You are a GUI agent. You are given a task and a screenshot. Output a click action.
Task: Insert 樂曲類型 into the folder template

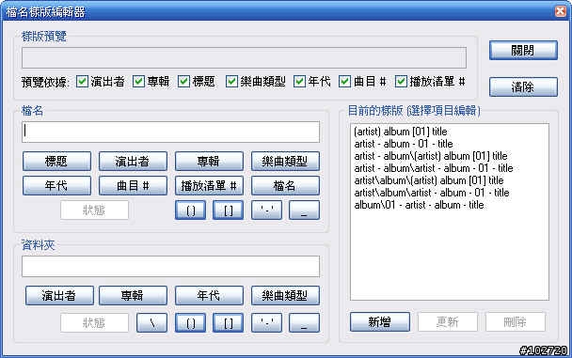(x=285, y=295)
